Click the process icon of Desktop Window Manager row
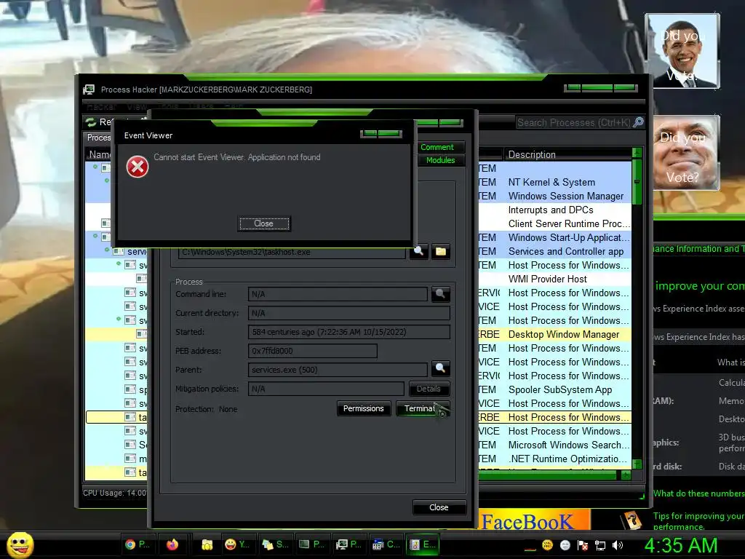 [x=142, y=333]
